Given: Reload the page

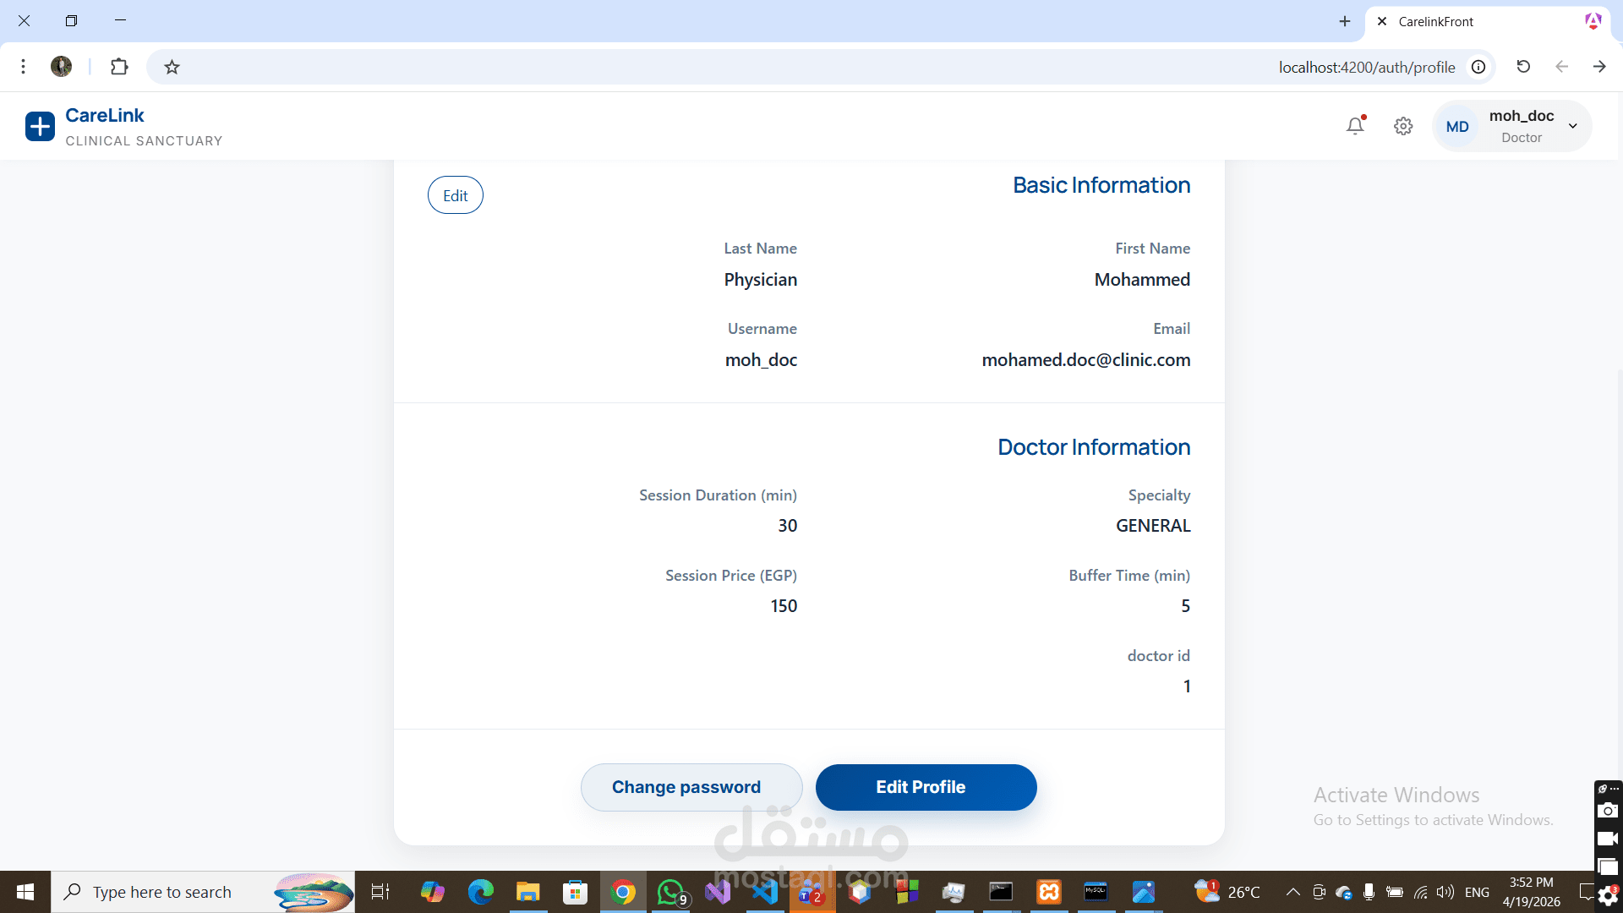Looking at the screenshot, I should point(1523,67).
